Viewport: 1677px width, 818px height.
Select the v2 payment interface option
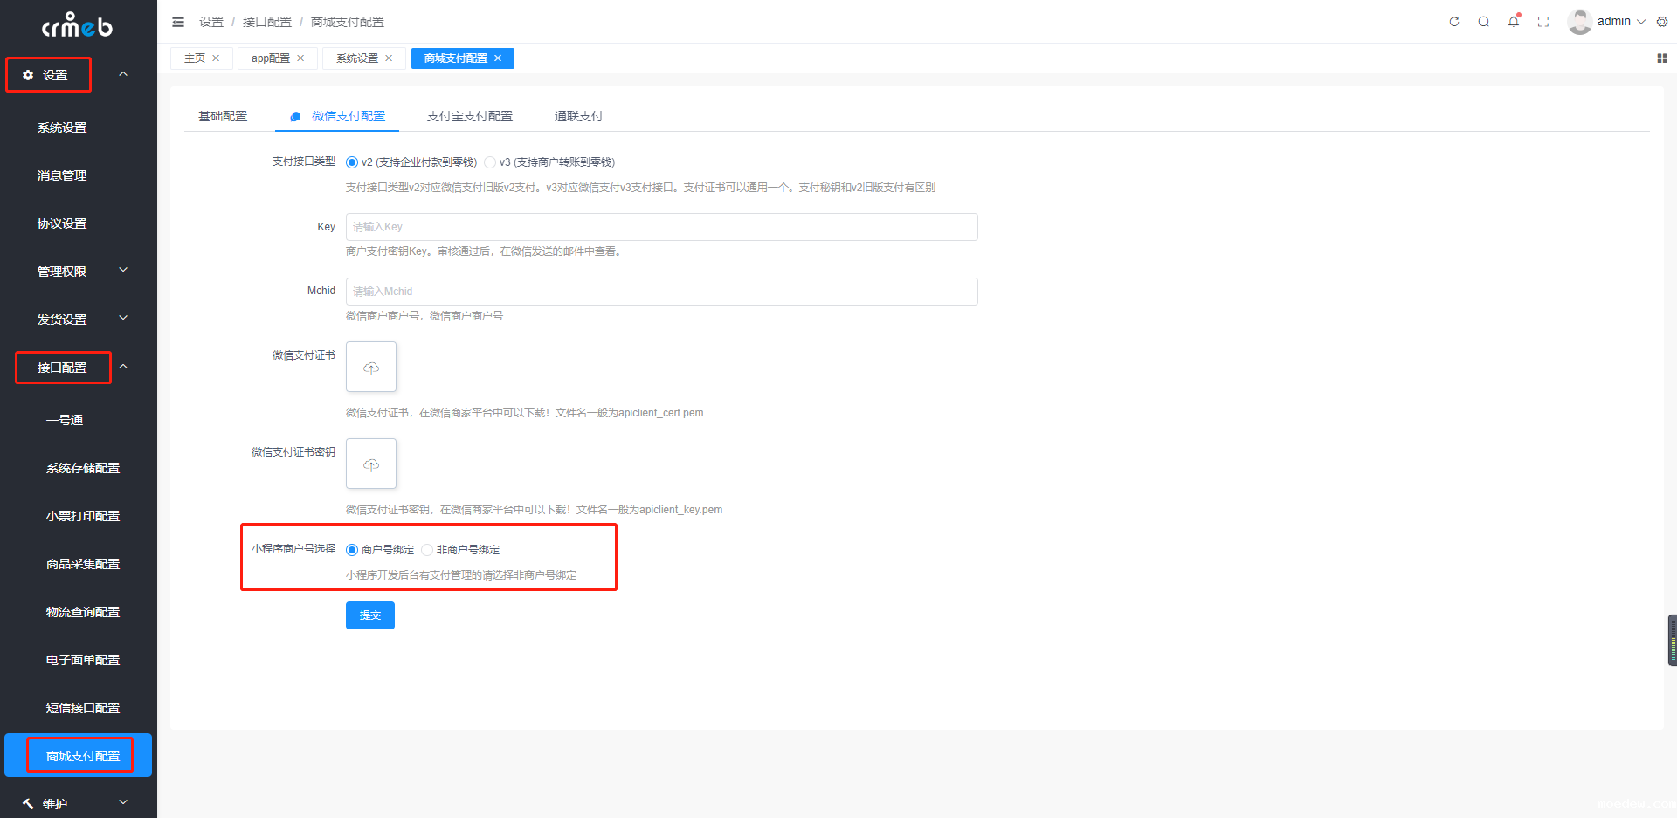352,162
